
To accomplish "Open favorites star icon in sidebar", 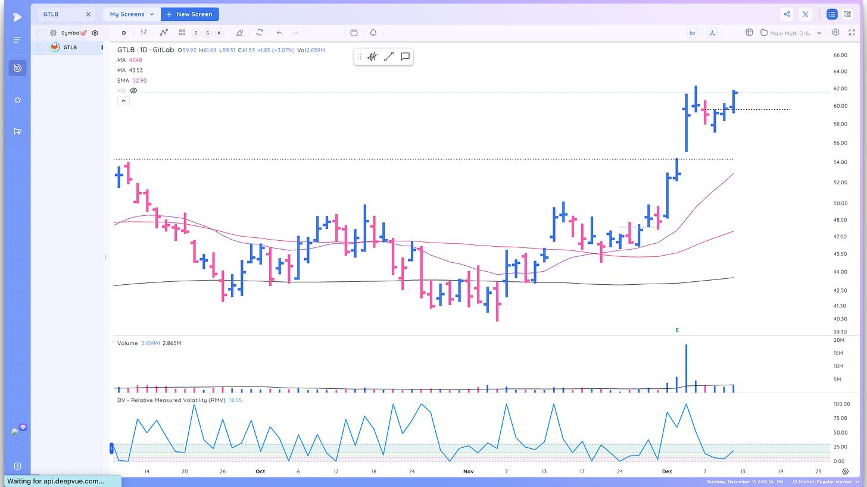I will [17, 100].
